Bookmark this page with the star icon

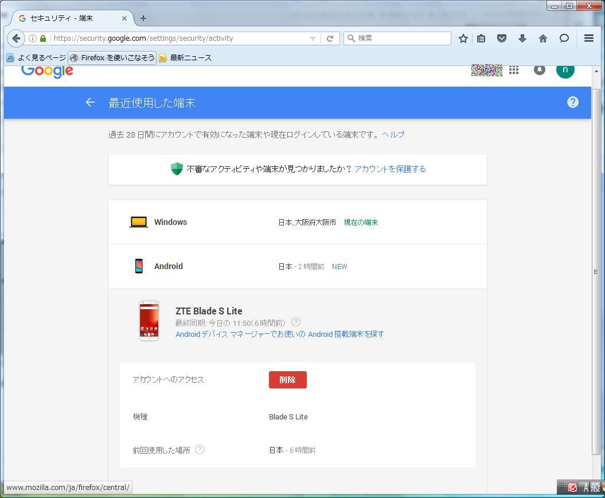click(463, 38)
